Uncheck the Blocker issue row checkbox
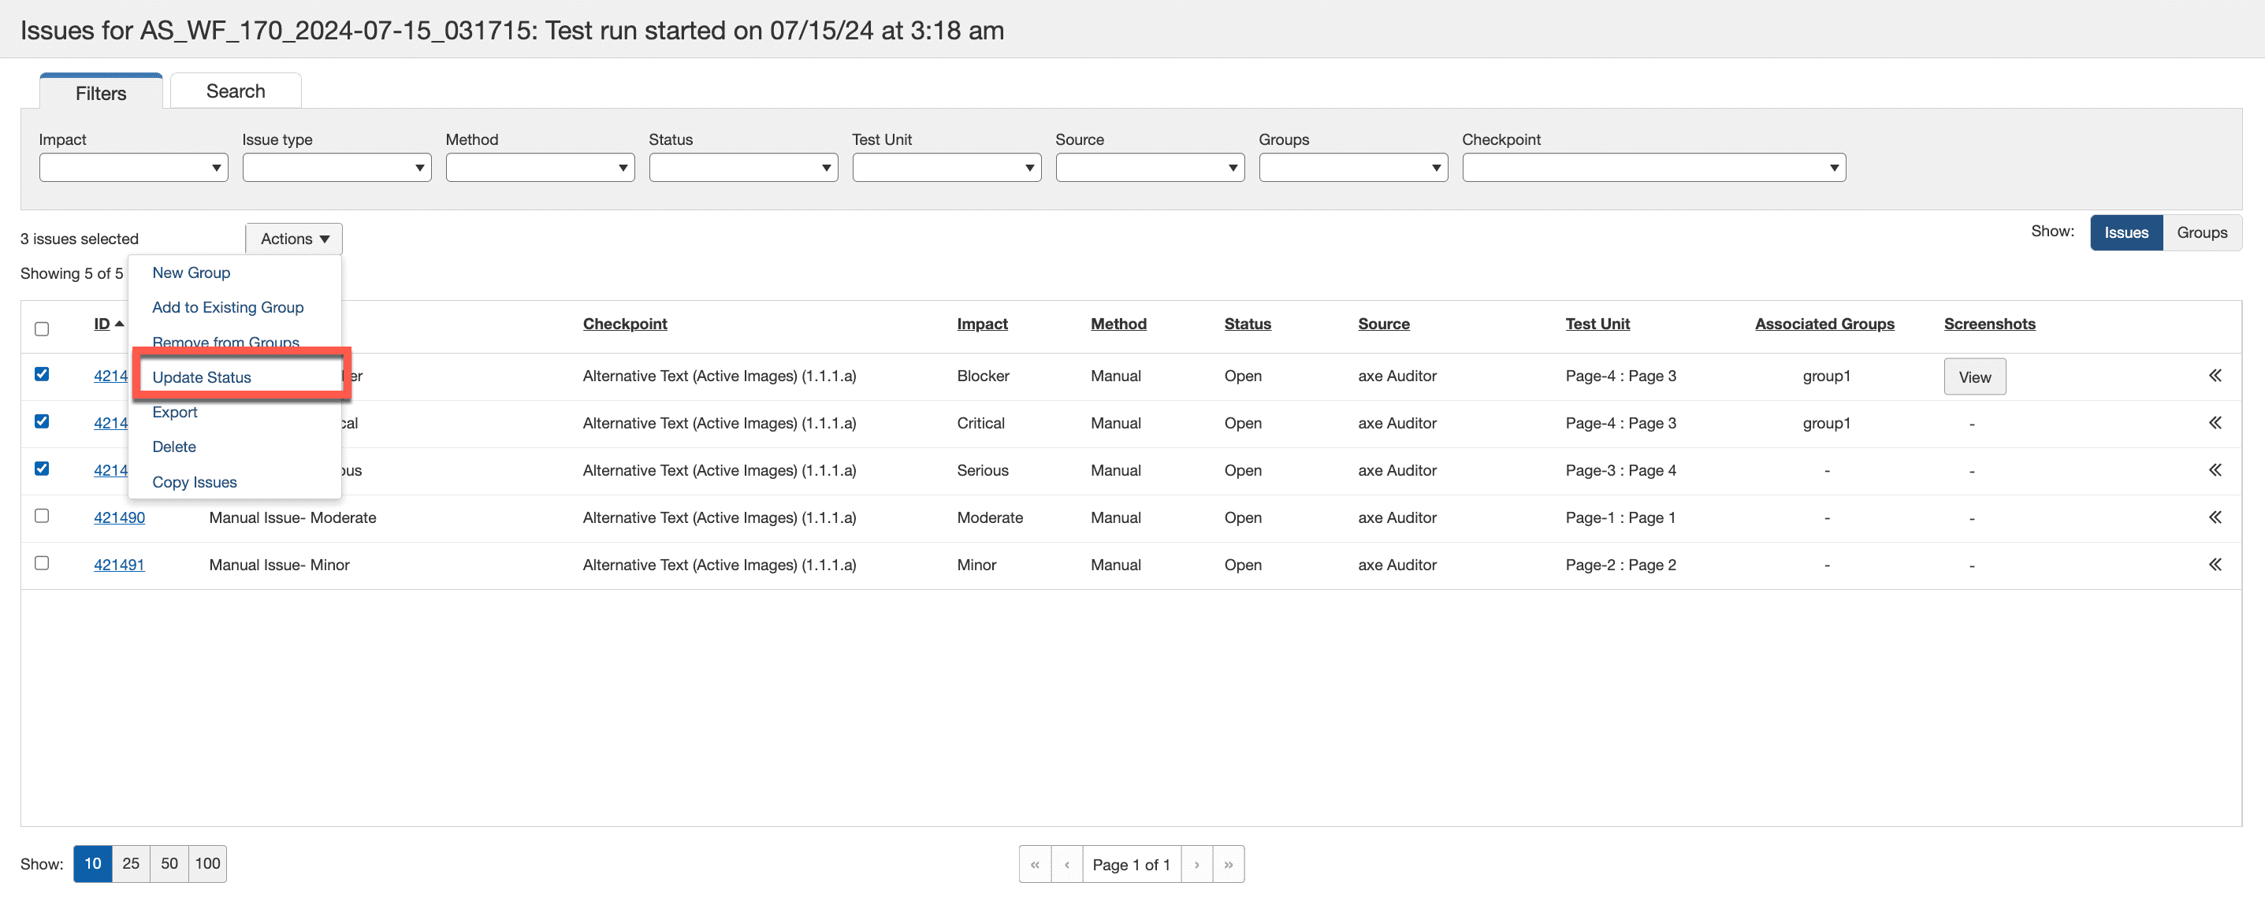The height and width of the screenshot is (901, 2265). pyautogui.click(x=41, y=374)
